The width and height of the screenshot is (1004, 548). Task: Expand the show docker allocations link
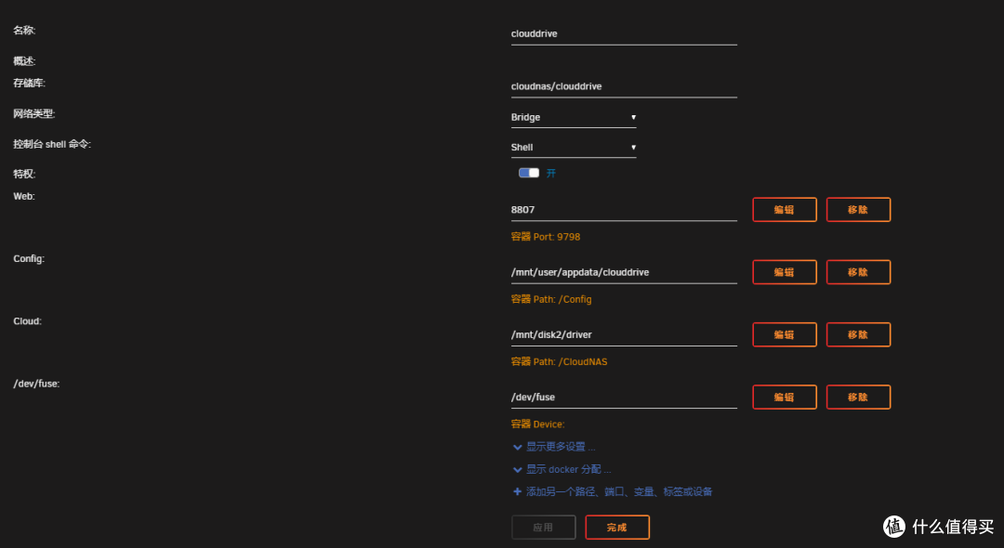[x=568, y=469]
